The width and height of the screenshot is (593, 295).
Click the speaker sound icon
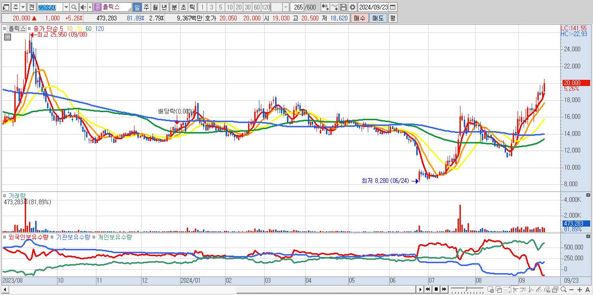tap(83, 7)
